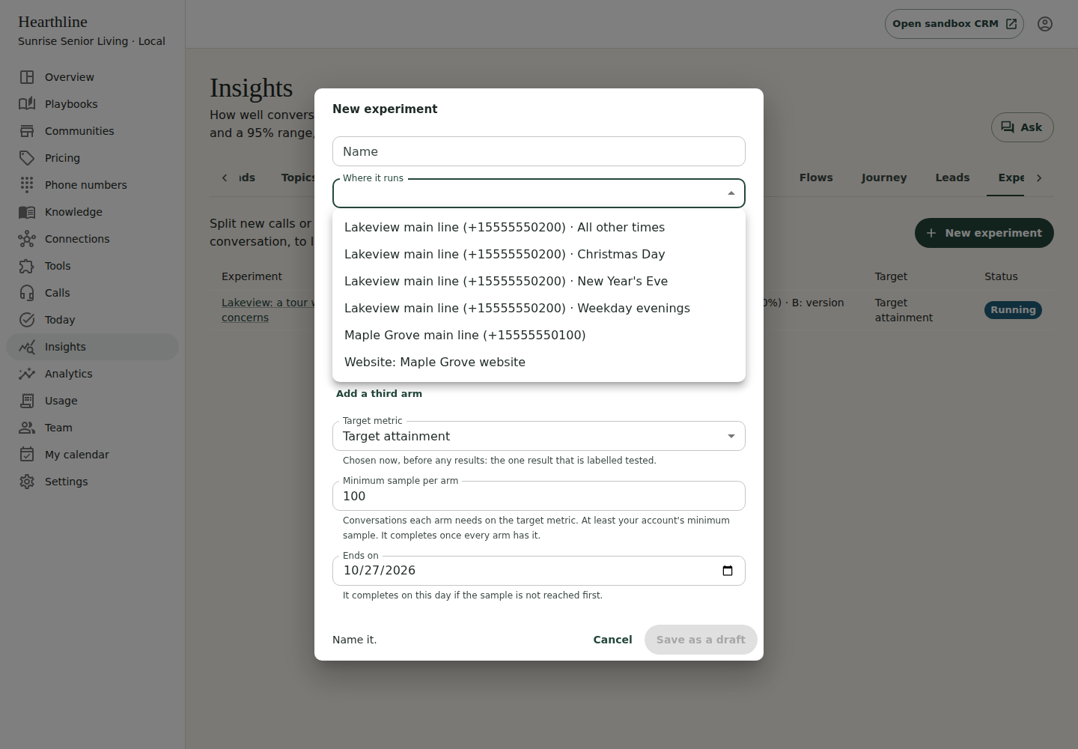Open the Ends on calendar picker icon

tap(728, 571)
